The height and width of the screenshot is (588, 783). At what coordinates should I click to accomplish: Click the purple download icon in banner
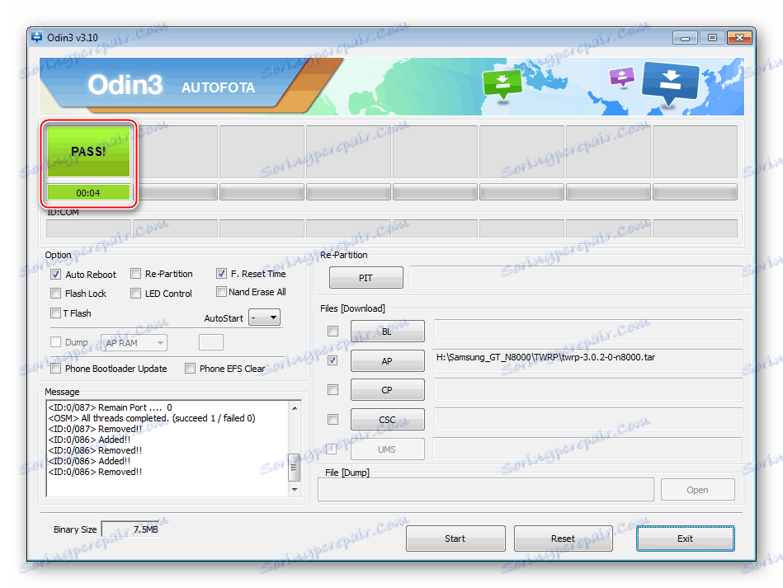click(622, 77)
